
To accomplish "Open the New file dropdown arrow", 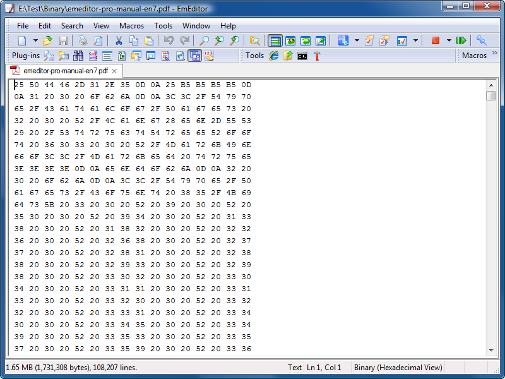I will (35, 40).
